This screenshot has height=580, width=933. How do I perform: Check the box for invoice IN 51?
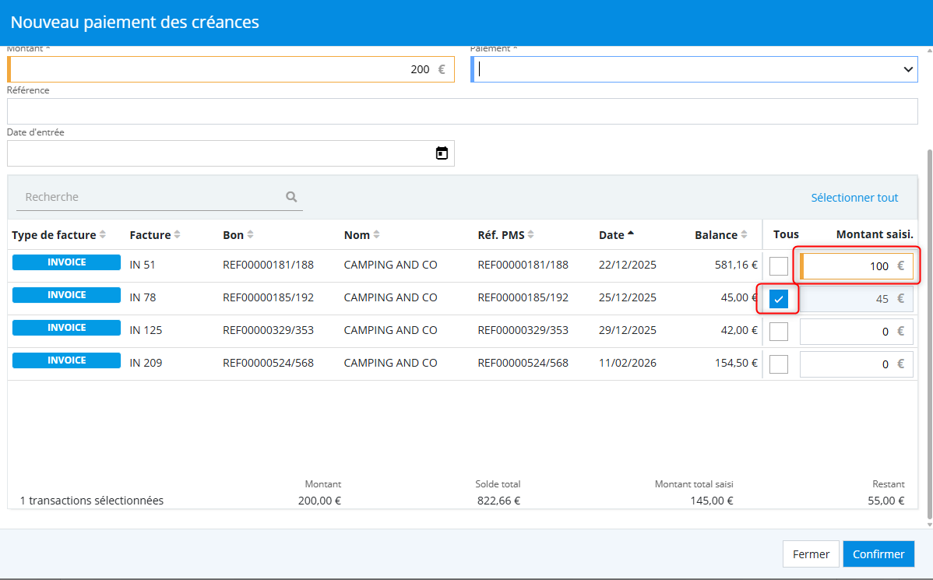pos(778,266)
